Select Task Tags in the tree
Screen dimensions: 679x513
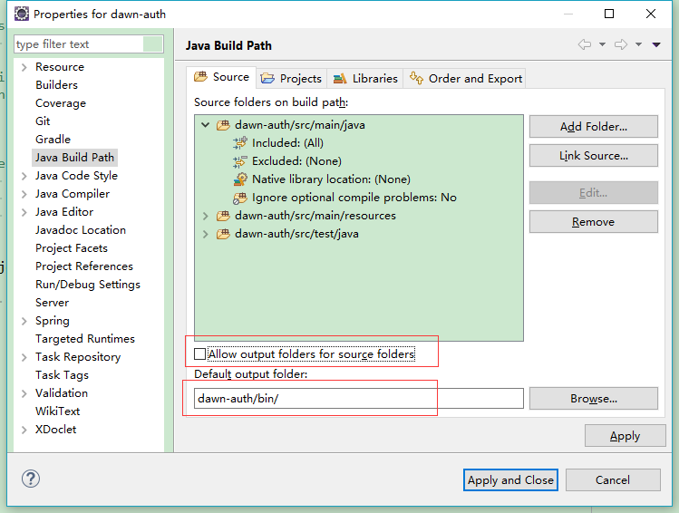coord(62,375)
